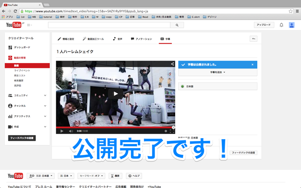Image resolution: width=301 pixels, height=188 pixels.
Task: Click the アップロード upload button
Action: coord(264,25)
